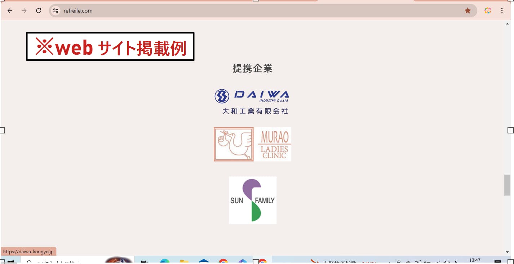
Task: Click the Sun Family logo image
Action: pos(252,200)
